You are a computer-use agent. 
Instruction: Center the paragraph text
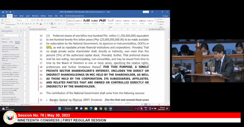pos(47,24)
